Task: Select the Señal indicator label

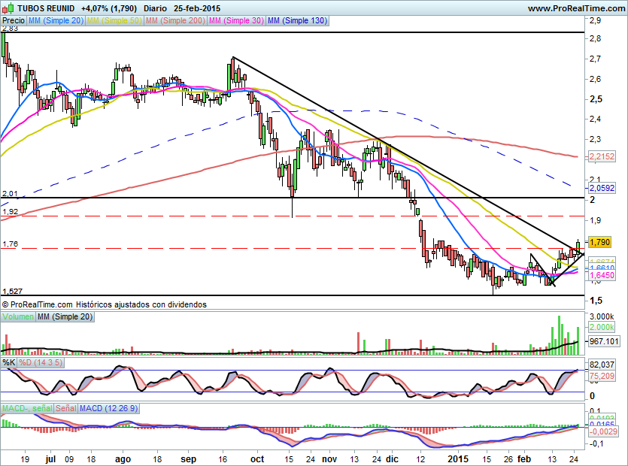Action: [65, 408]
